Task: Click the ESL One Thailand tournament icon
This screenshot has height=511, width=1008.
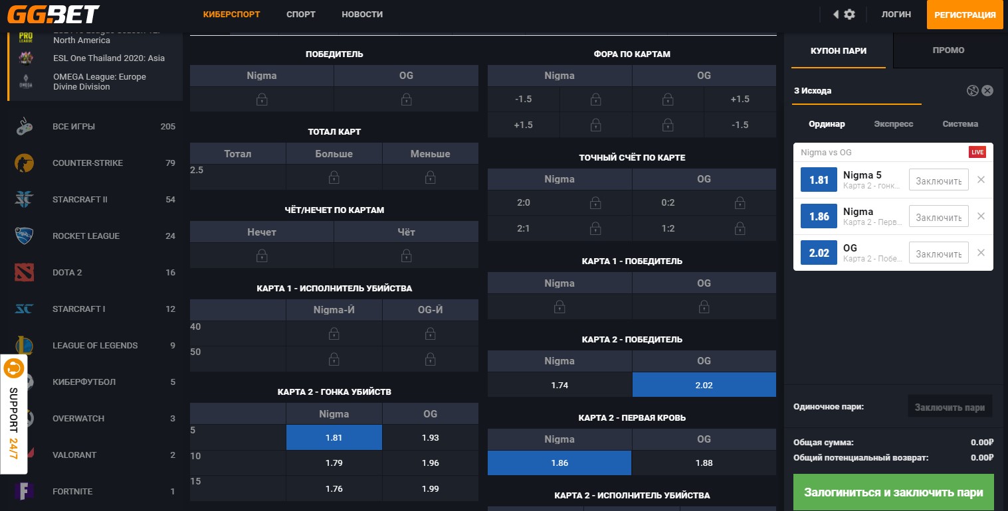Action: tap(26, 58)
